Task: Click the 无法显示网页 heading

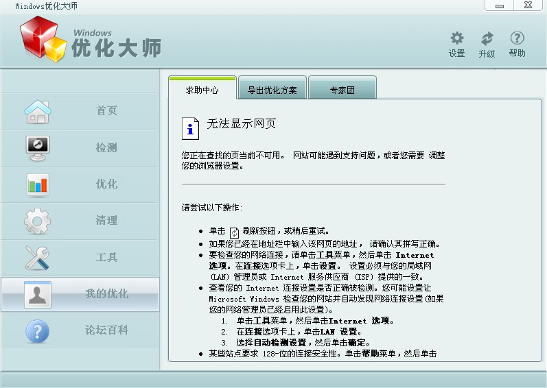Action: tap(241, 123)
